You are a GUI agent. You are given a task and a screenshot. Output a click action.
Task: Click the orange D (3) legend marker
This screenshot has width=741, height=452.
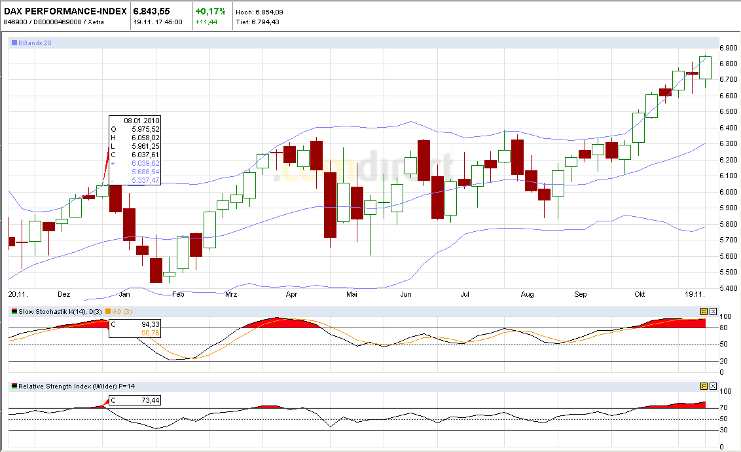pyautogui.click(x=109, y=311)
